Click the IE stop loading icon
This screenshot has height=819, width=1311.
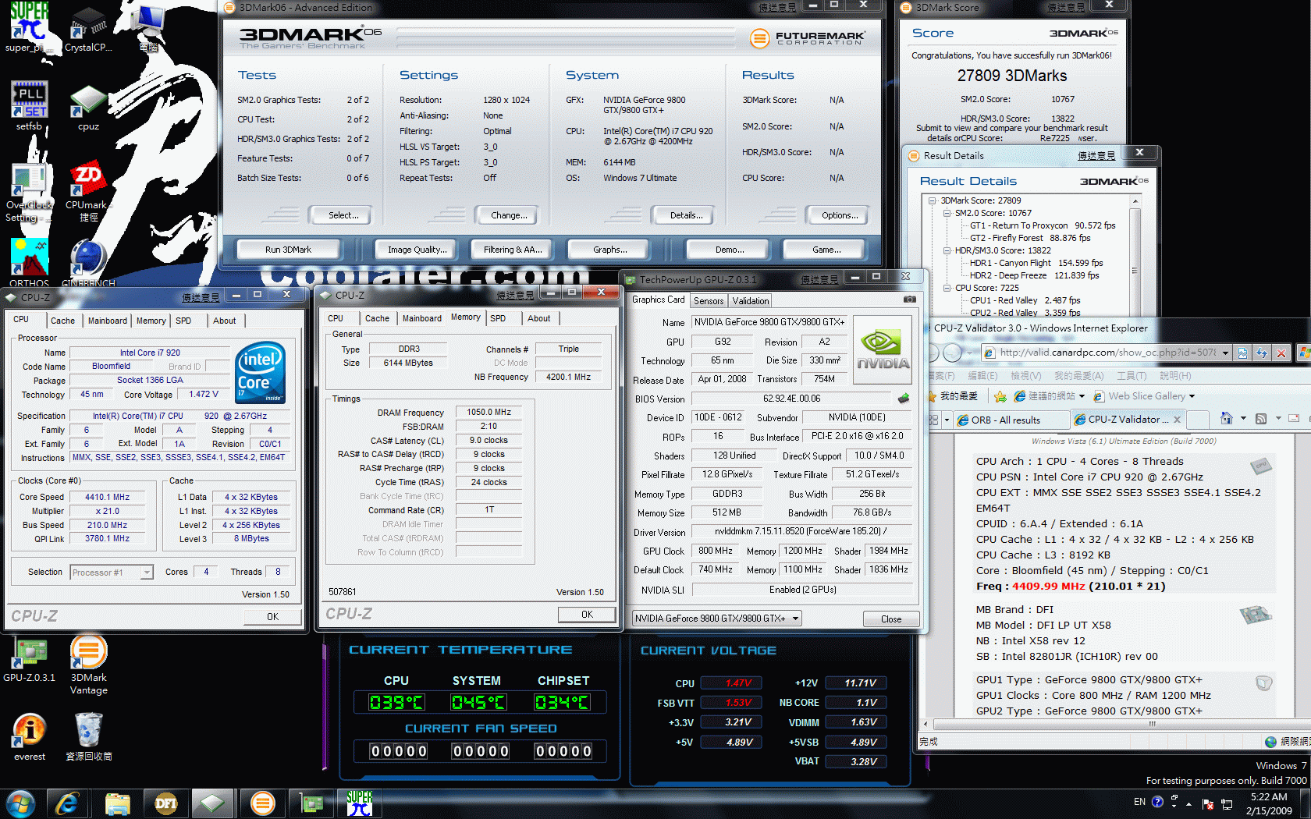pos(1281,353)
